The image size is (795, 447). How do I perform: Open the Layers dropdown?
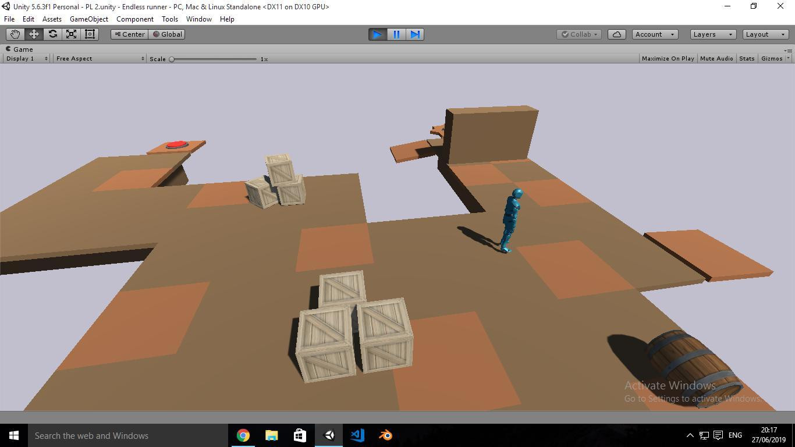click(x=713, y=34)
